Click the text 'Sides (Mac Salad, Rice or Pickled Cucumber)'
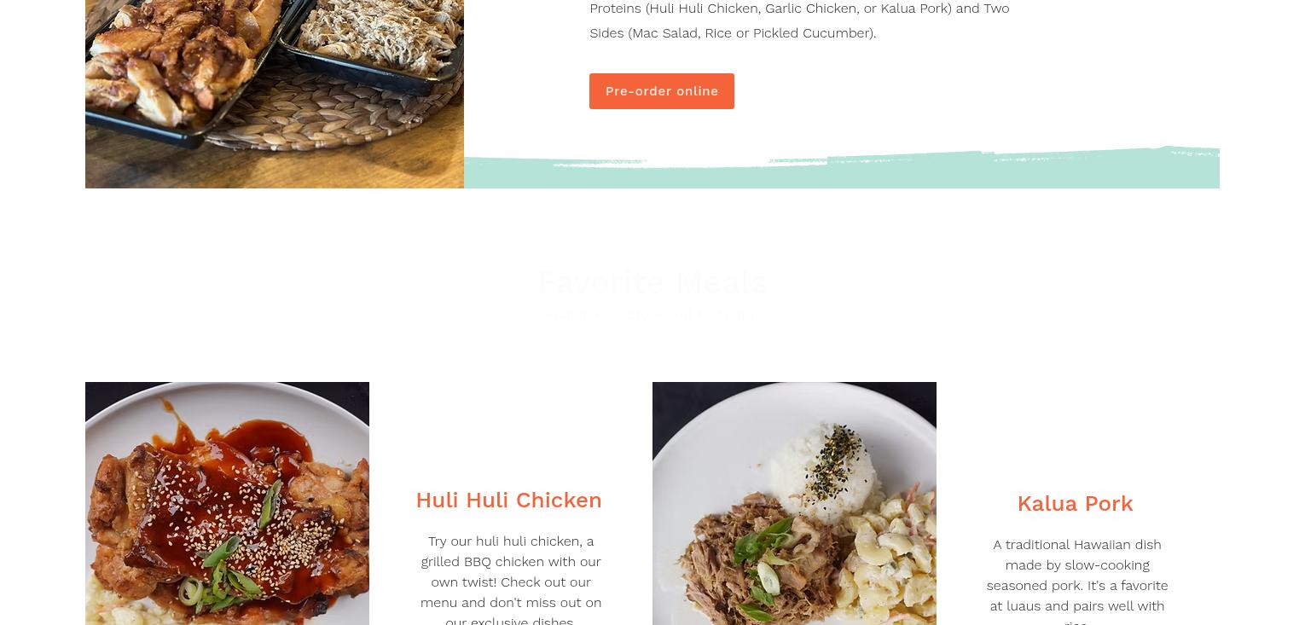This screenshot has height=625, width=1305. pyautogui.click(x=732, y=33)
